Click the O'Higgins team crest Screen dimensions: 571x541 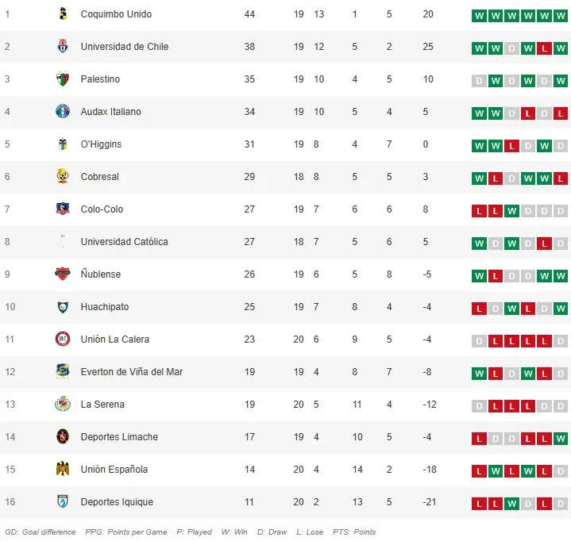(x=63, y=144)
